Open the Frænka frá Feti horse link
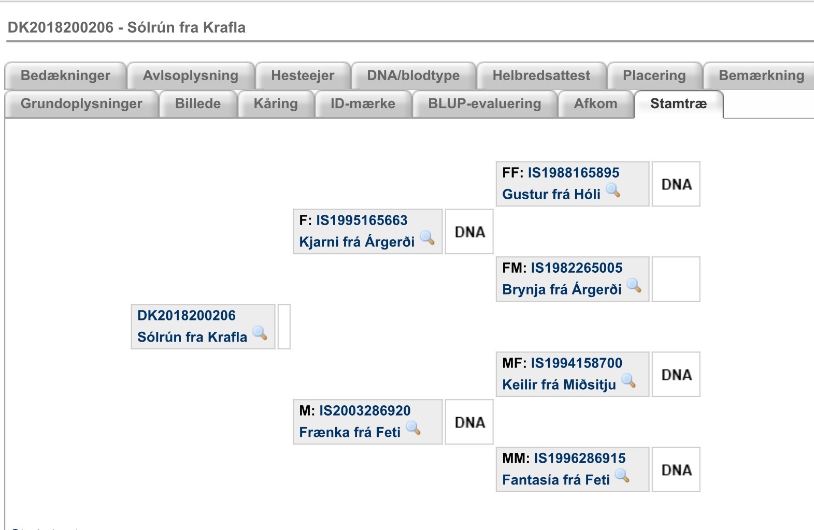This screenshot has height=530, width=814. (x=350, y=432)
